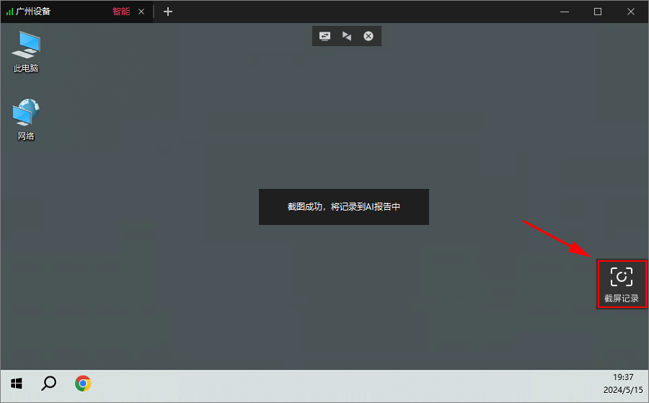Click the screen switch monitor icon in toolbar
The image size is (649, 403).
click(x=325, y=36)
